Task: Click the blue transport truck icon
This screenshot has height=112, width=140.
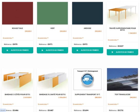Action: (x=87, y=79)
